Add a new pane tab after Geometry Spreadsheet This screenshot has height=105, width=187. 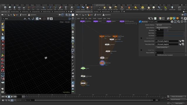click(69, 12)
